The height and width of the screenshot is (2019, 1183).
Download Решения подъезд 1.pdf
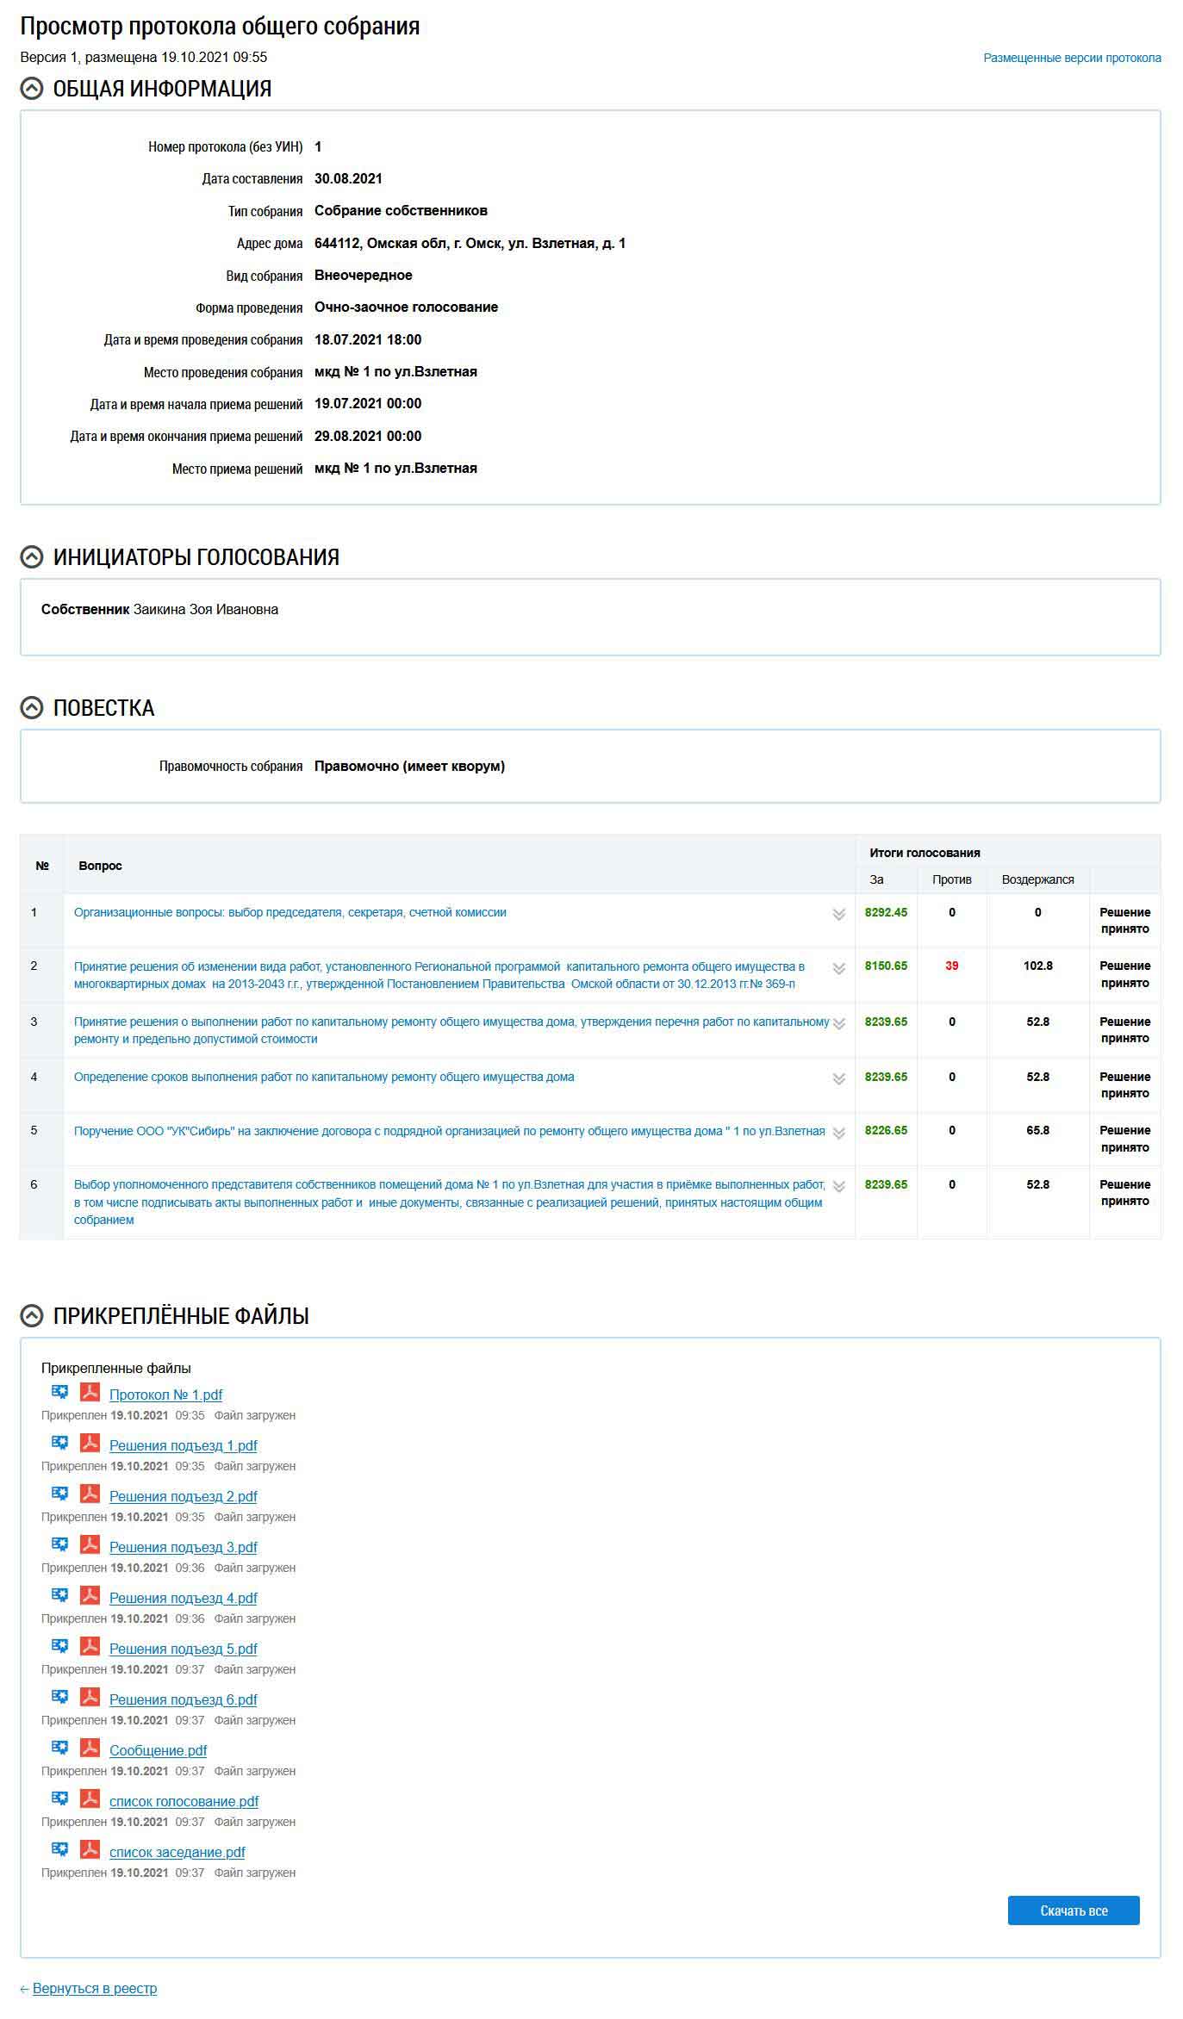(184, 1445)
